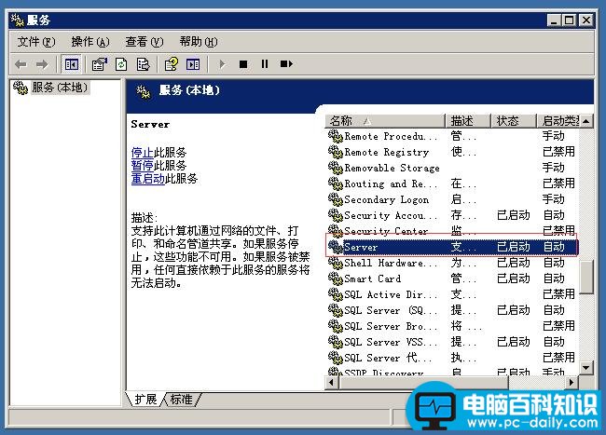The image size is (606, 435).
Task: Click gear icon of Shell Hardware row
Action: [336, 263]
